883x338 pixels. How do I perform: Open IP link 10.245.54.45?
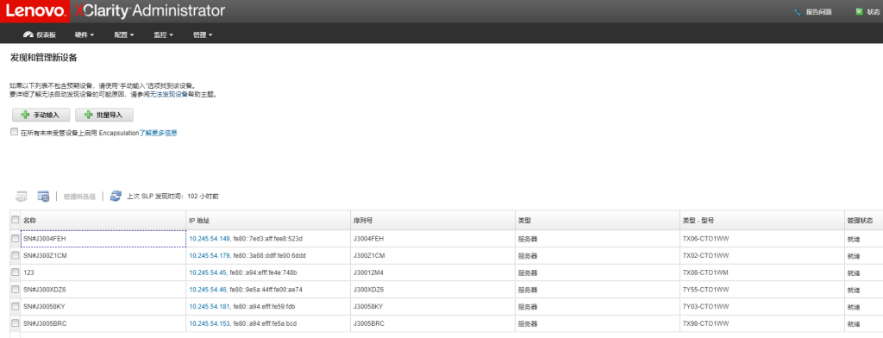tap(208, 272)
